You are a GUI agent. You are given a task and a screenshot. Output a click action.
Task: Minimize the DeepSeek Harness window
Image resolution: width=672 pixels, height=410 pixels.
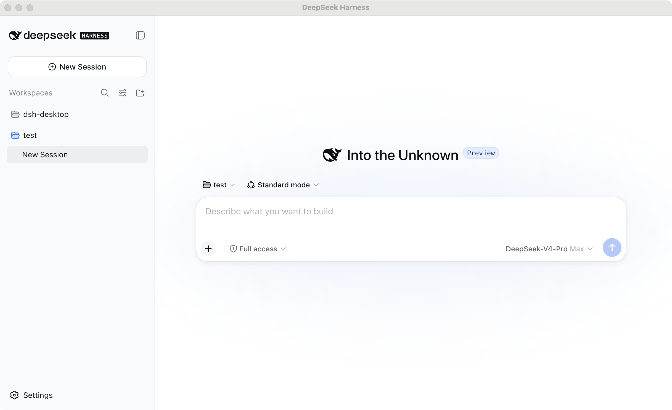pos(19,8)
